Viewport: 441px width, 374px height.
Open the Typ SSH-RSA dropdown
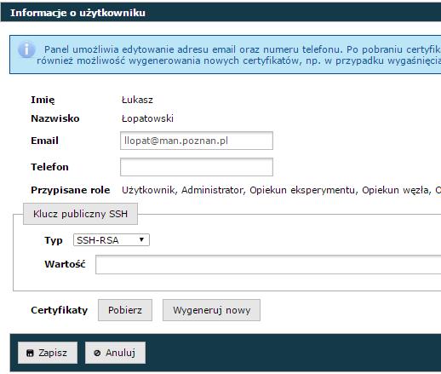coord(112,240)
